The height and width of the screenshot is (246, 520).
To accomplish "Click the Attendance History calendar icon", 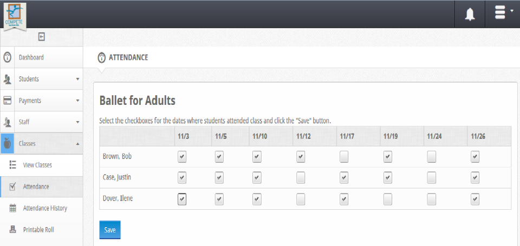I will coord(12,208).
